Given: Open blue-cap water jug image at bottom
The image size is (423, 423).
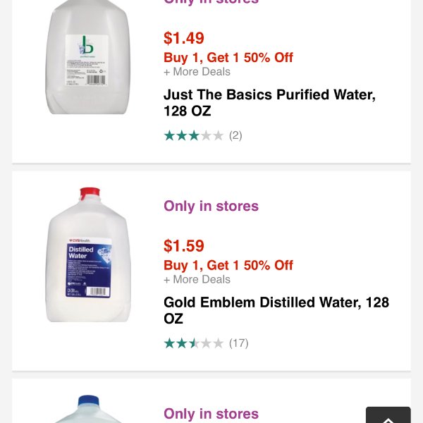Looking at the screenshot, I should [x=88, y=409].
